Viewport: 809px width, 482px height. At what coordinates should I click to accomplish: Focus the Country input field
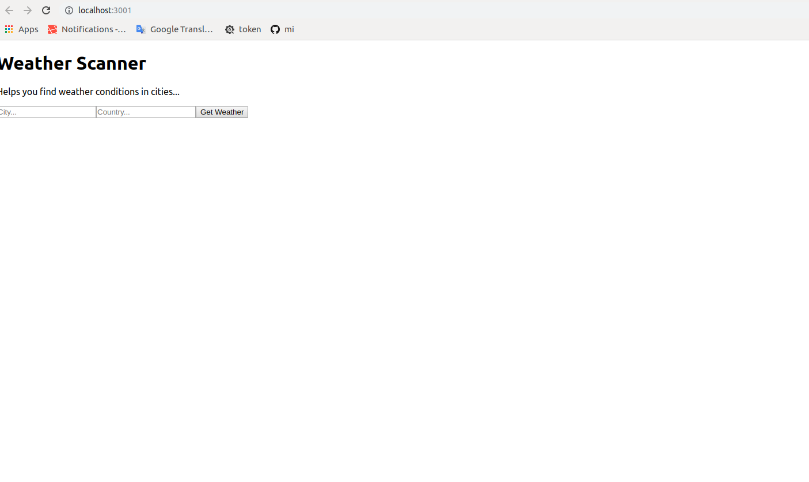click(x=146, y=112)
